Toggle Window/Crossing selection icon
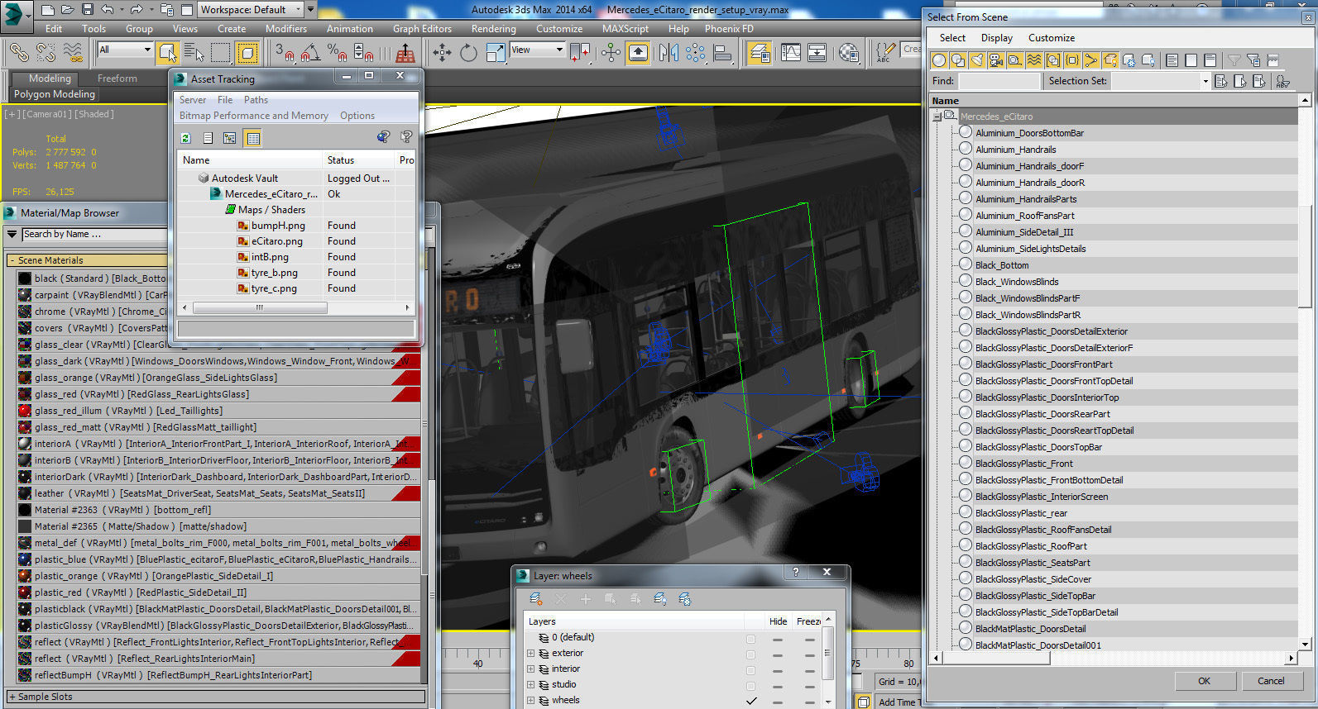1318x709 pixels. click(x=247, y=53)
